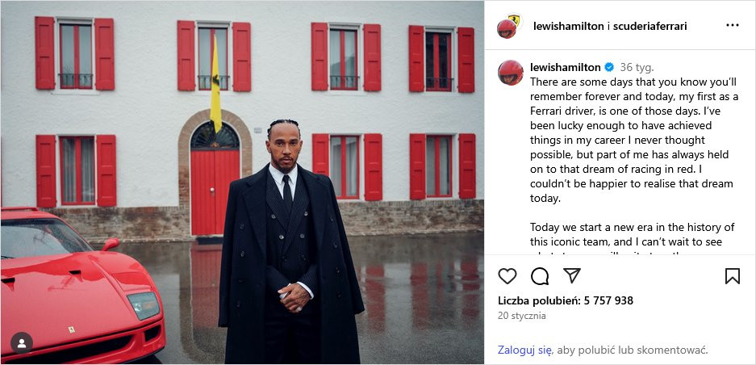Click the 'Zaloguj się' login link

click(x=525, y=350)
